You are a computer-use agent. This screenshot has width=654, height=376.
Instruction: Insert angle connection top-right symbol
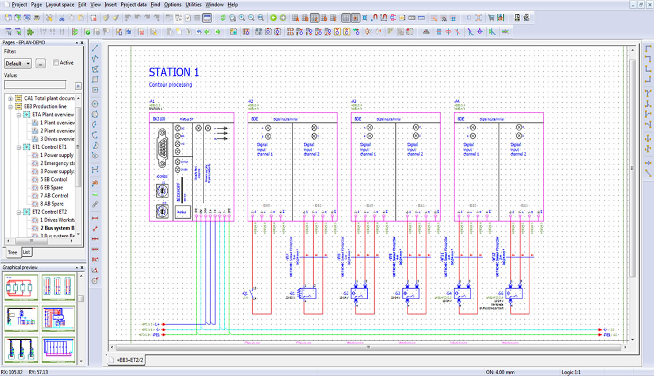(648, 59)
